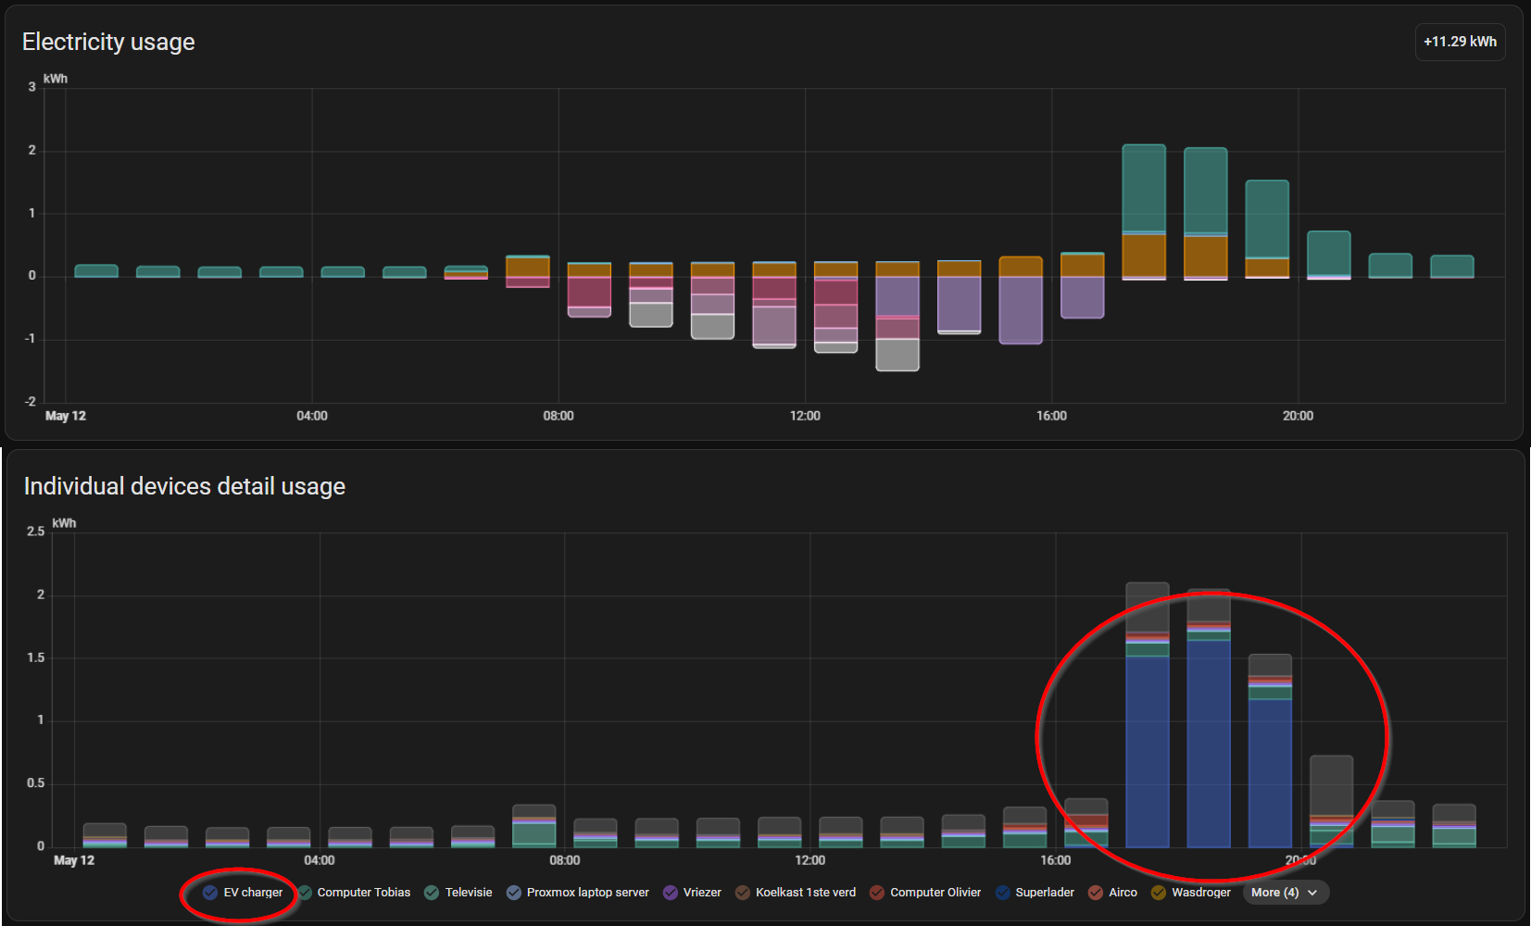This screenshot has height=926, width=1531.
Task: Click the Vriezer purple check icon
Action: pyautogui.click(x=670, y=893)
